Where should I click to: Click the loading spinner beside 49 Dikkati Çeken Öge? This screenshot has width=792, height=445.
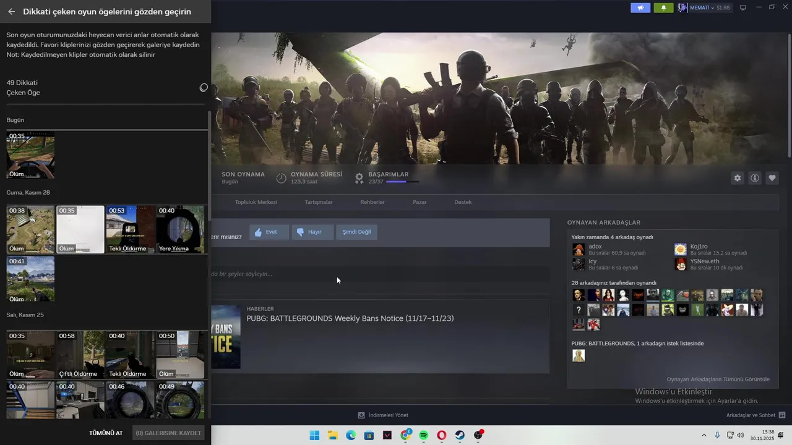204,88
